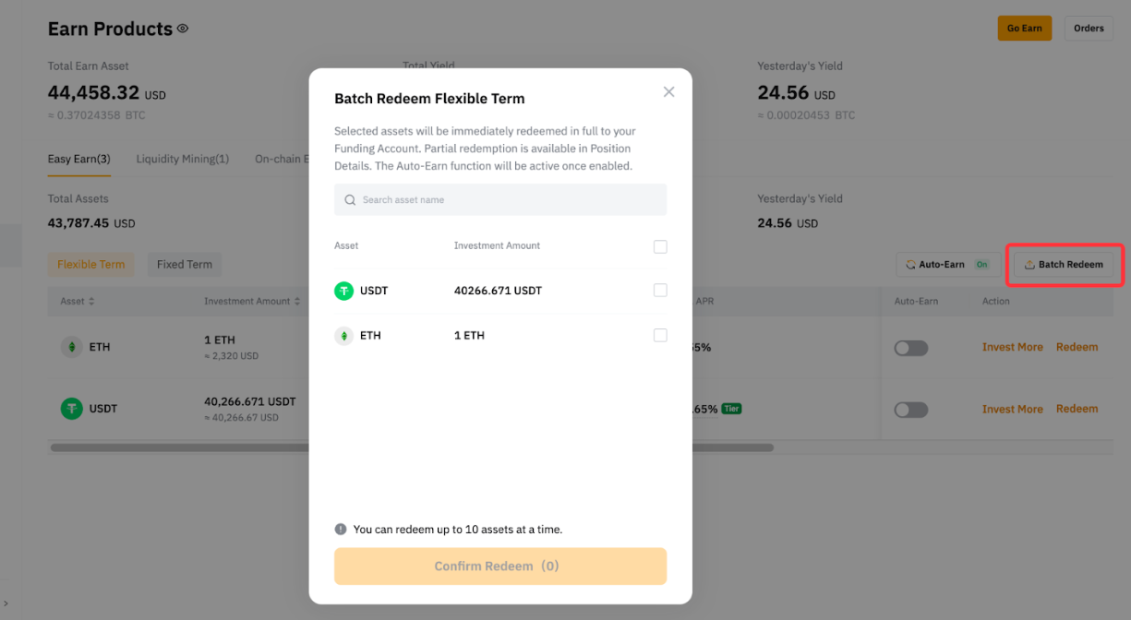This screenshot has width=1131, height=620.
Task: Click the search magnifier icon
Action: (x=350, y=200)
